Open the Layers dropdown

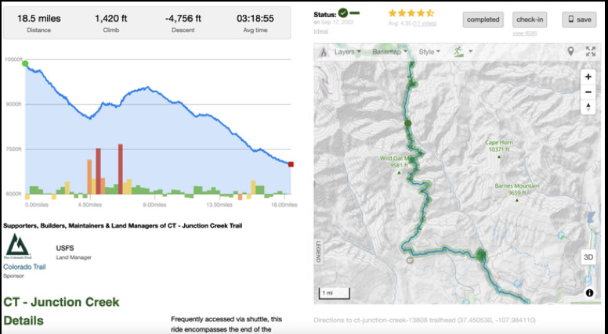[x=347, y=52]
